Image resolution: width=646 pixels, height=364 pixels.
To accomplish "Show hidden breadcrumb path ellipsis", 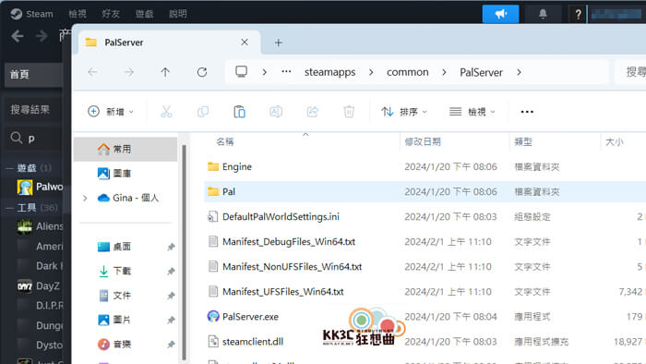I will [286, 72].
